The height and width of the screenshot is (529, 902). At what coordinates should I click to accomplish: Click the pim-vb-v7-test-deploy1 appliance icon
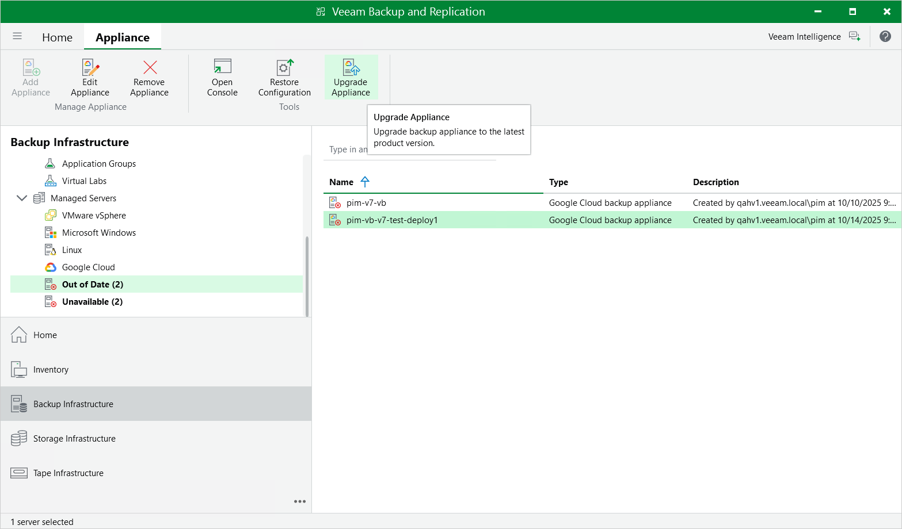click(x=335, y=220)
